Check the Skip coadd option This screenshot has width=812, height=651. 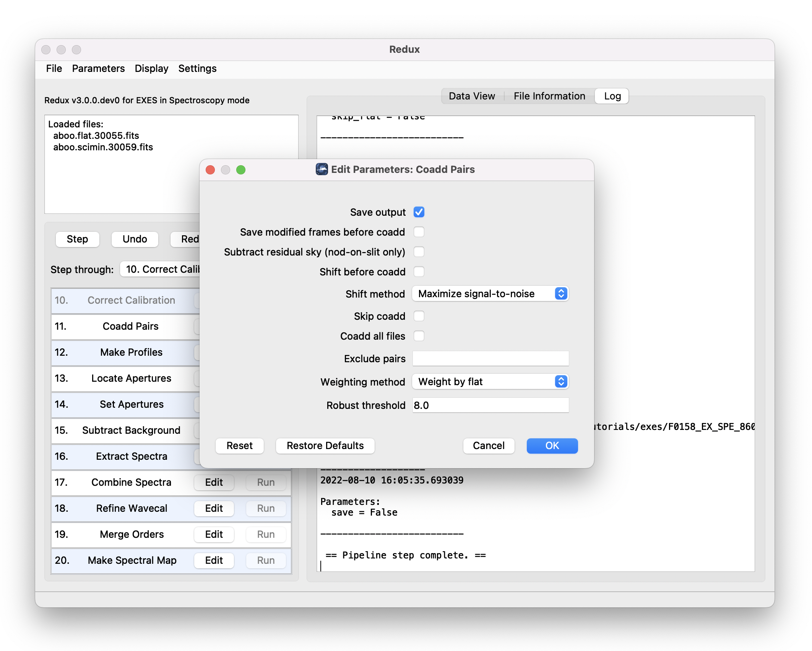[419, 316]
